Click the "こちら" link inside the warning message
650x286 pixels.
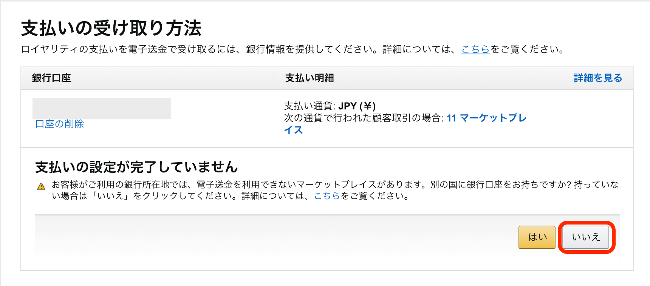pos(327,196)
